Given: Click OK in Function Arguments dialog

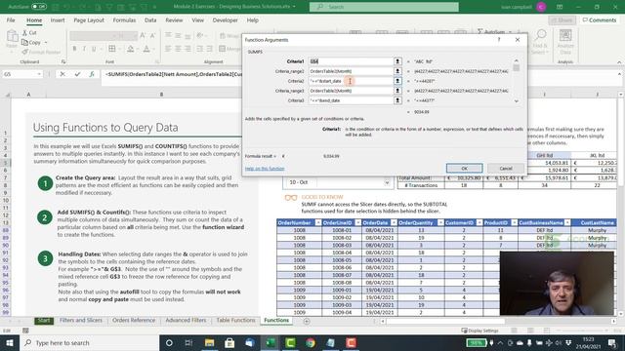Looking at the screenshot, I should point(465,168).
